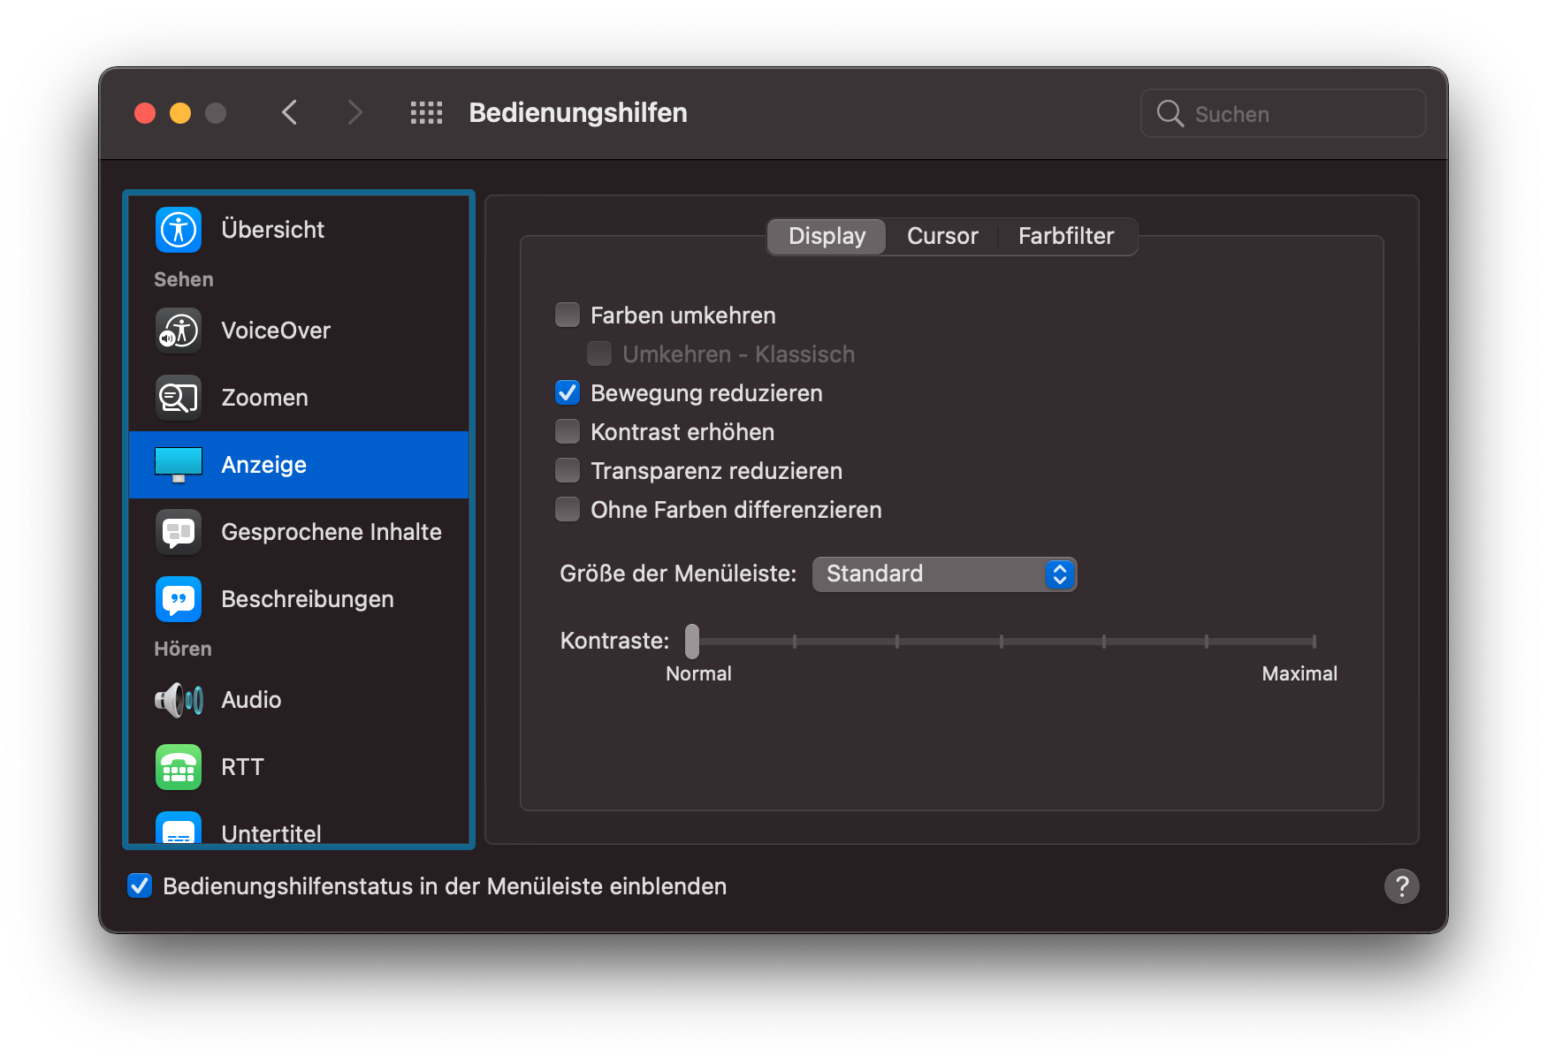Select the Übersicht sidebar icon

pos(178,230)
